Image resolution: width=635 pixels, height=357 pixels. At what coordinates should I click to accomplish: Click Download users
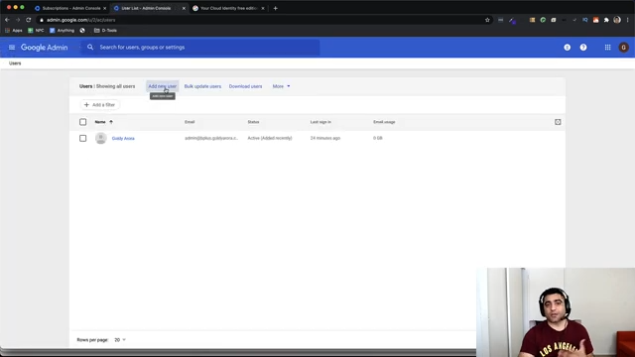click(x=245, y=86)
